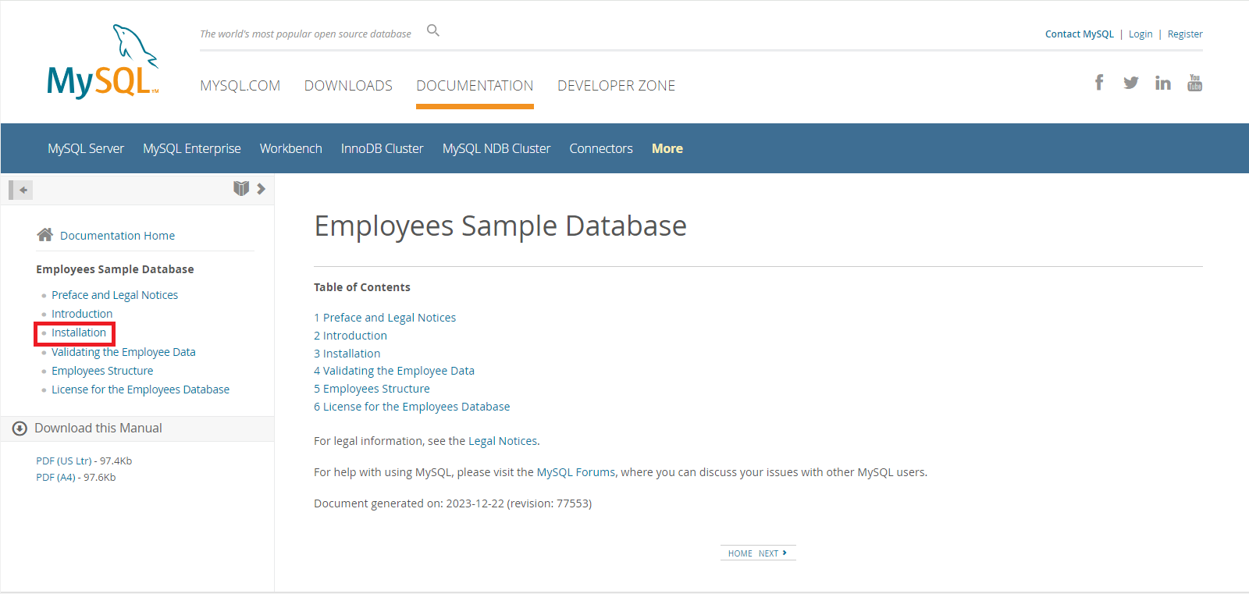
Task: Click Employees Sample Database sidebar heading
Action: [x=115, y=269]
